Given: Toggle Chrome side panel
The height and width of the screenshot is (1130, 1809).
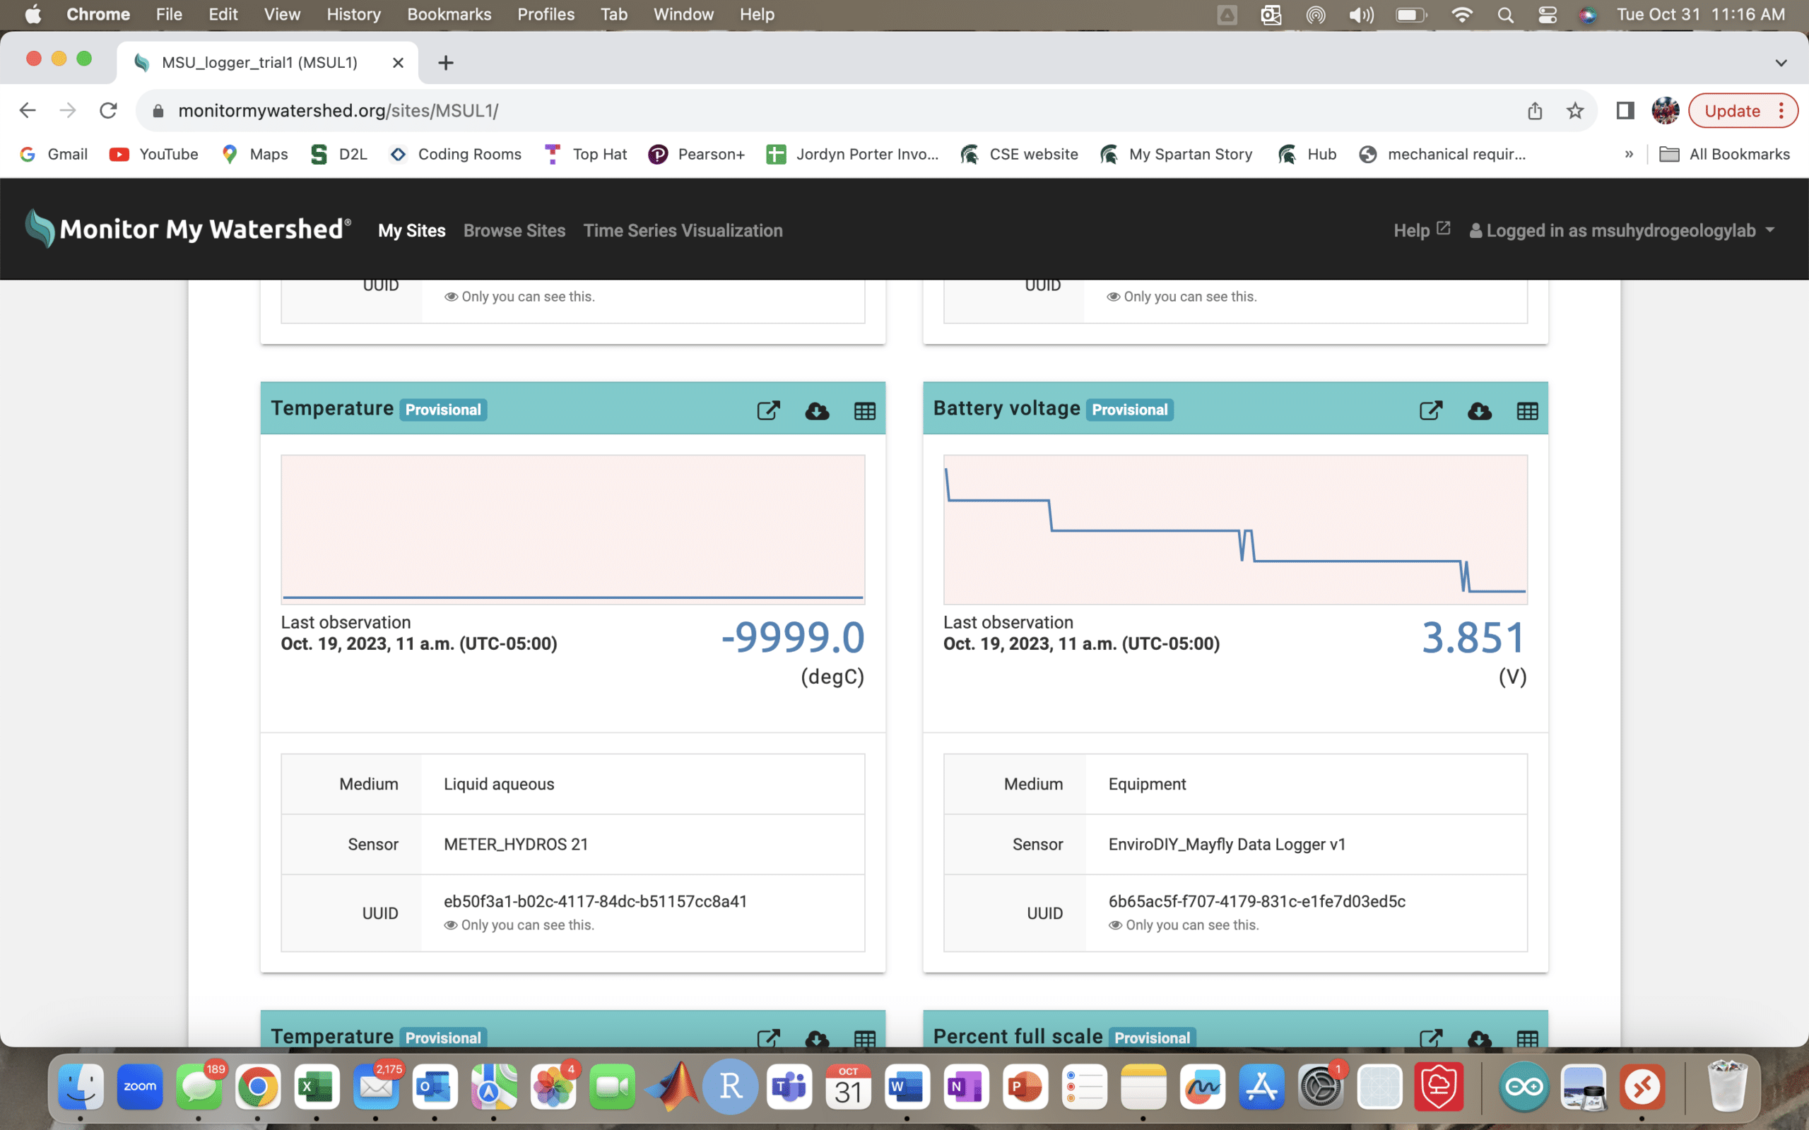Looking at the screenshot, I should [x=1625, y=111].
